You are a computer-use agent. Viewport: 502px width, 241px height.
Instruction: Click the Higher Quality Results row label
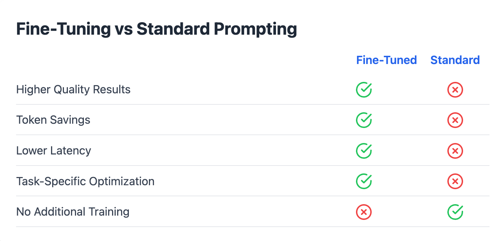point(74,89)
